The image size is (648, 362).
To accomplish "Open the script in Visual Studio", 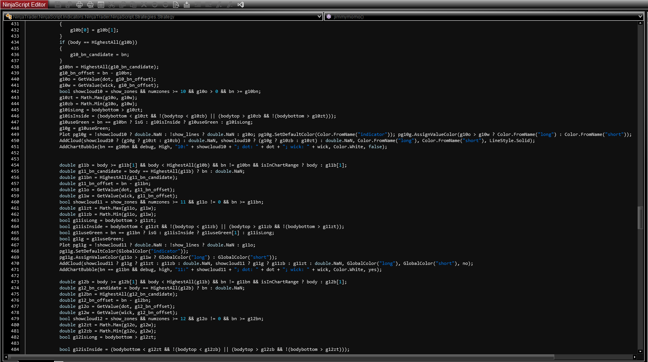I will (241, 5).
